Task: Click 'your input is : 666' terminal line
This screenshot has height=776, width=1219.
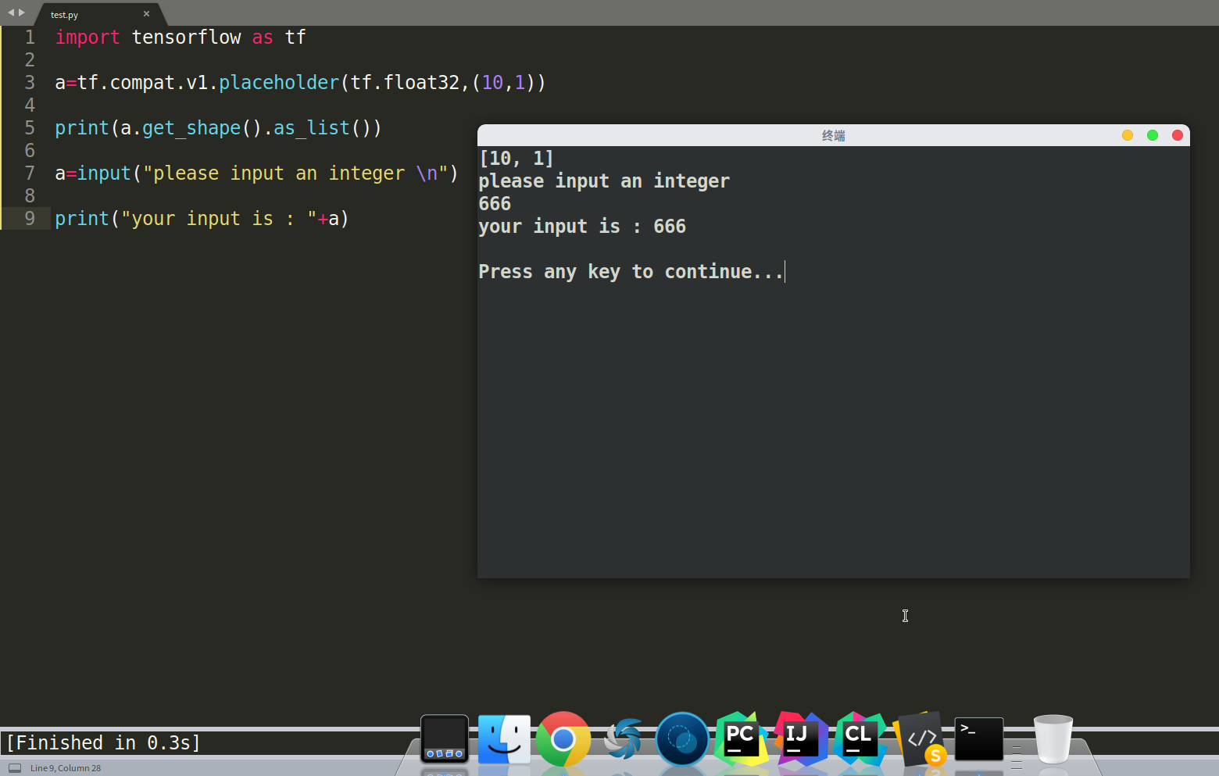Action: [x=582, y=227]
